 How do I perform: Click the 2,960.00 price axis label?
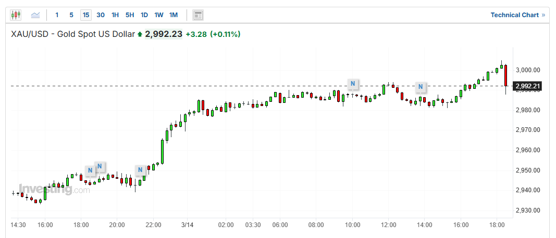[x=528, y=150]
